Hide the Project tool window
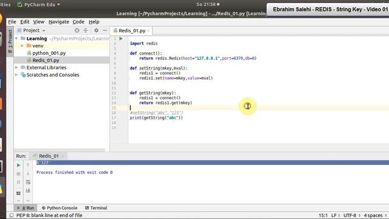The height and width of the screenshot is (219, 389). [x=105, y=30]
